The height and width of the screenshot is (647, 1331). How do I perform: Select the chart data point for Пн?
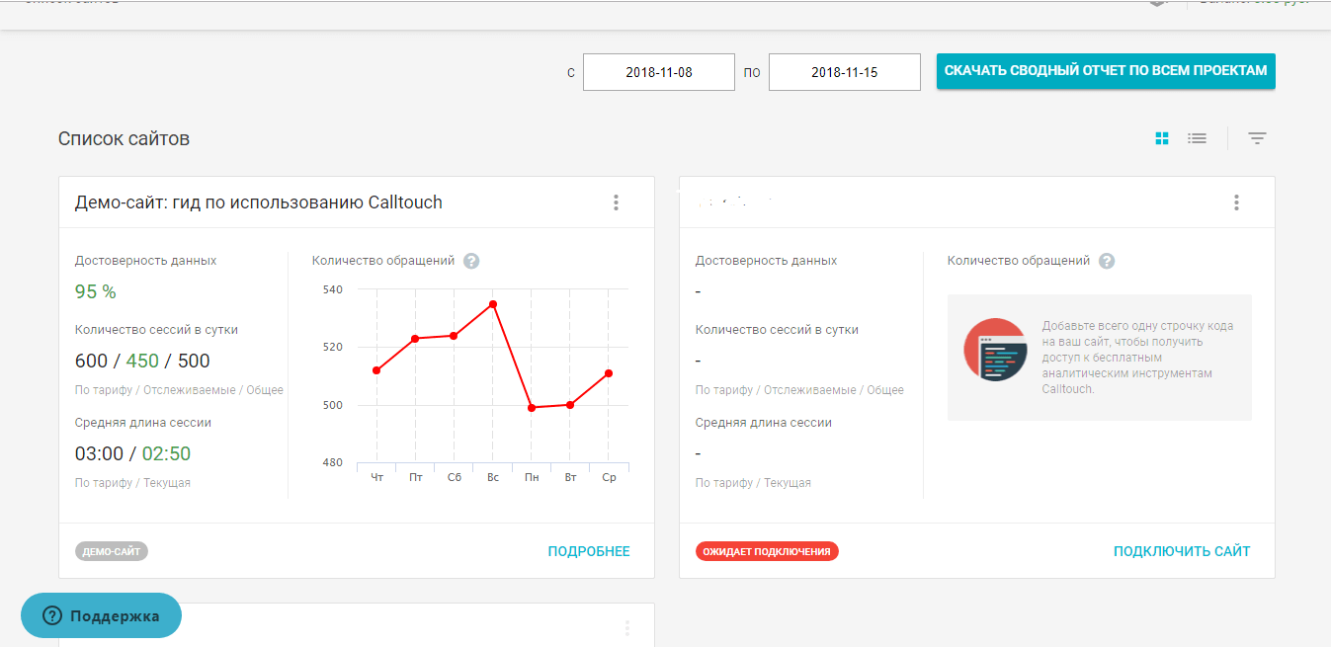click(x=532, y=408)
